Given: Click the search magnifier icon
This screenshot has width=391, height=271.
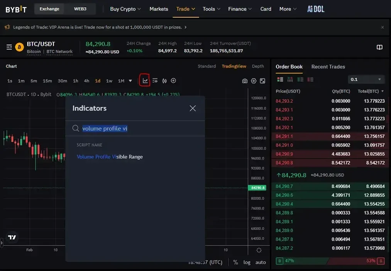Looking at the screenshot, I should point(76,128).
